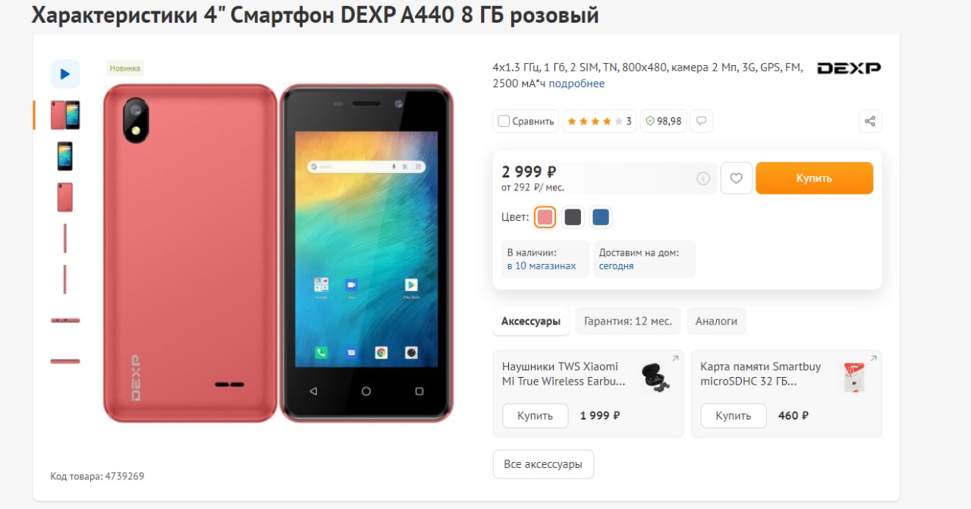
Task: View the 98,98 reliability shield badge
Action: pos(664,121)
